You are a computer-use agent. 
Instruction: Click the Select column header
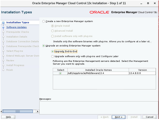(x=60, y=70)
